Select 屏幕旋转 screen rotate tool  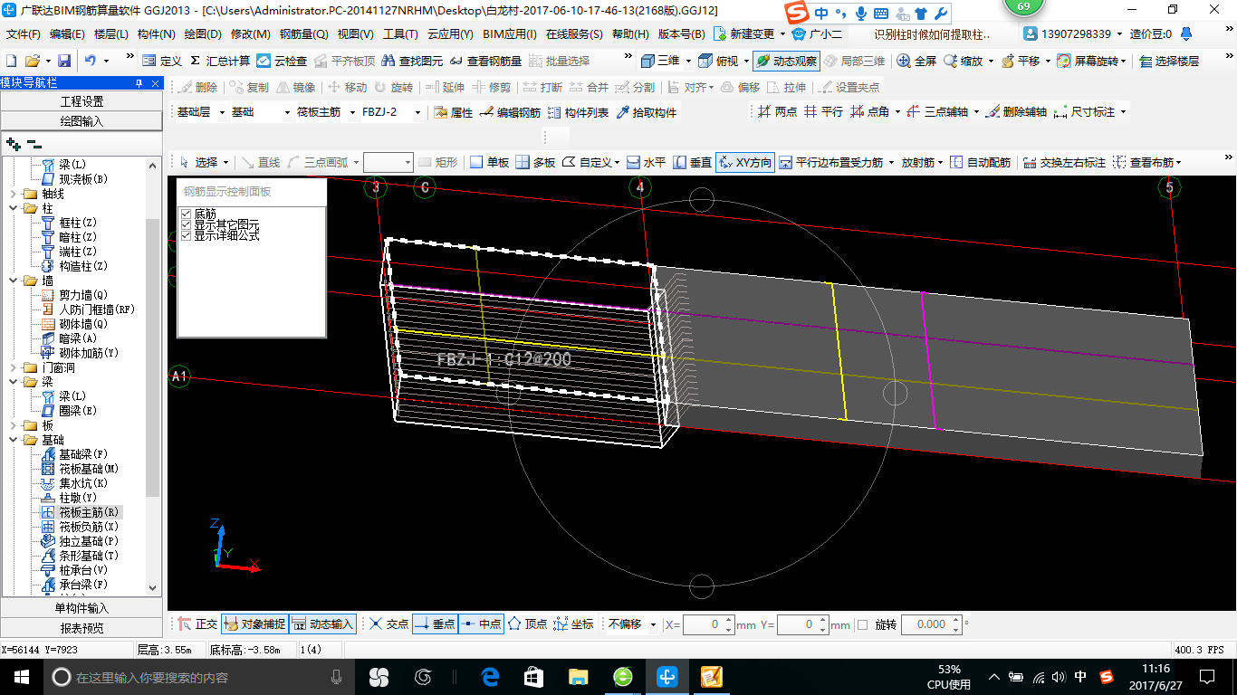click(1090, 61)
